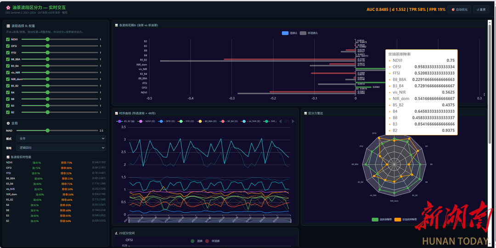
Task: Open the 模式 dropdown showing 全年
Action: 61,138
